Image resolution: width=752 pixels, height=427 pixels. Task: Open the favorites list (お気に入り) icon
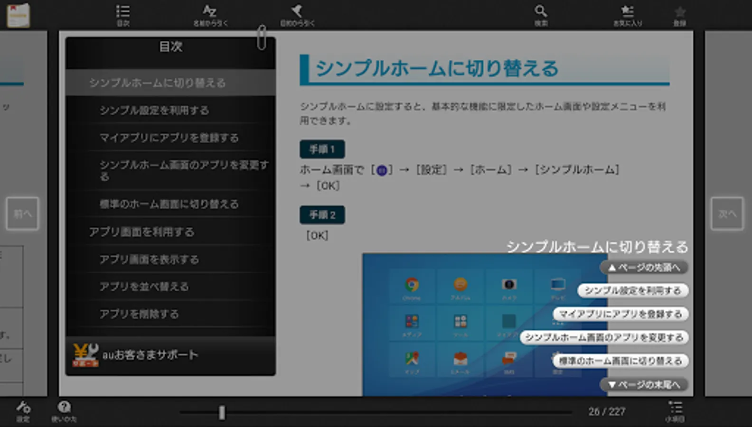pos(628,15)
